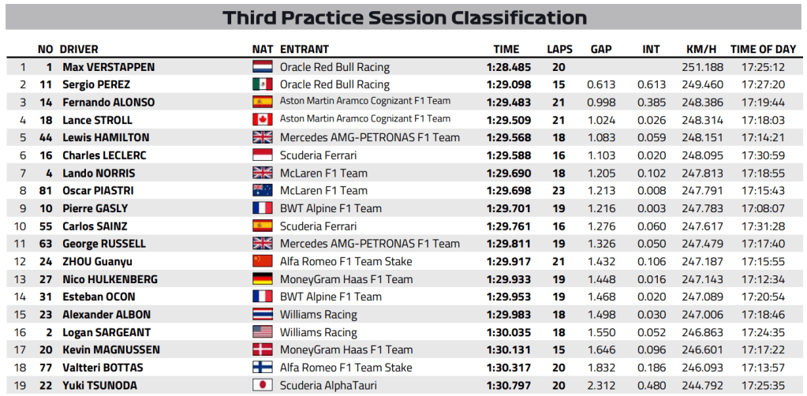Click the Monaco flag next to Charles Leclerc

[x=262, y=155]
